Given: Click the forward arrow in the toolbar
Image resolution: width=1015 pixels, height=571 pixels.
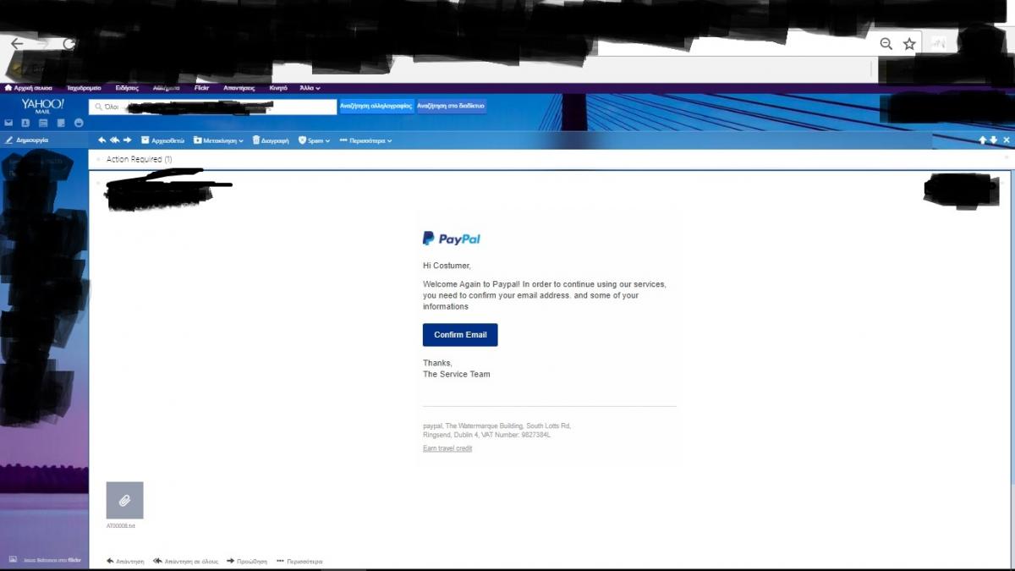Looking at the screenshot, I should (x=128, y=140).
